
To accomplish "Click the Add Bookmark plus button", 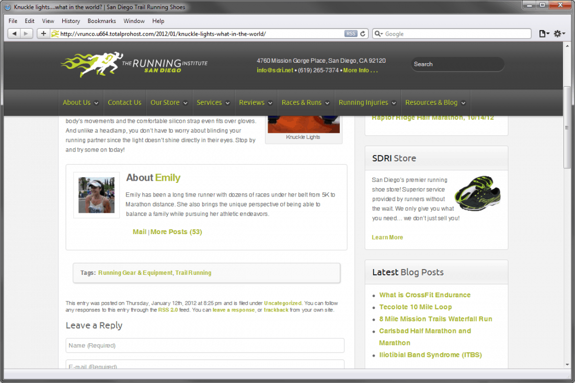I will pos(43,33).
